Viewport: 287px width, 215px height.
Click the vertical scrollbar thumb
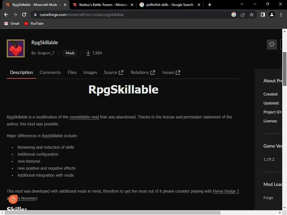coord(284,69)
